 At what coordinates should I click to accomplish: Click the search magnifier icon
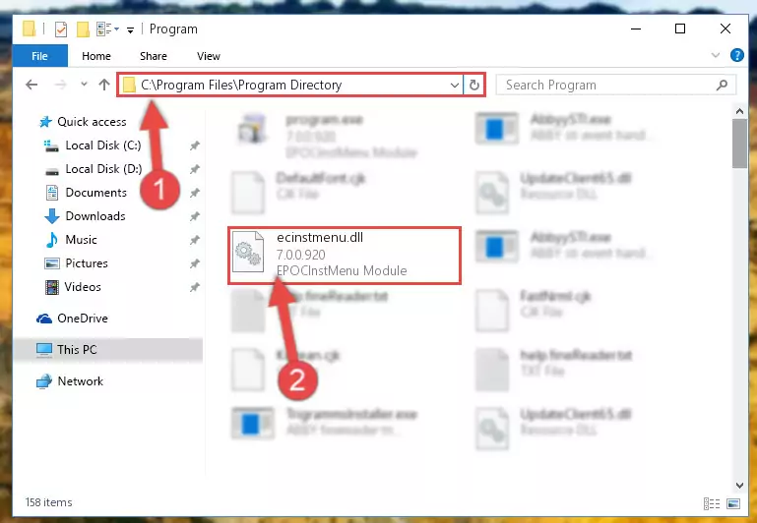pos(722,86)
